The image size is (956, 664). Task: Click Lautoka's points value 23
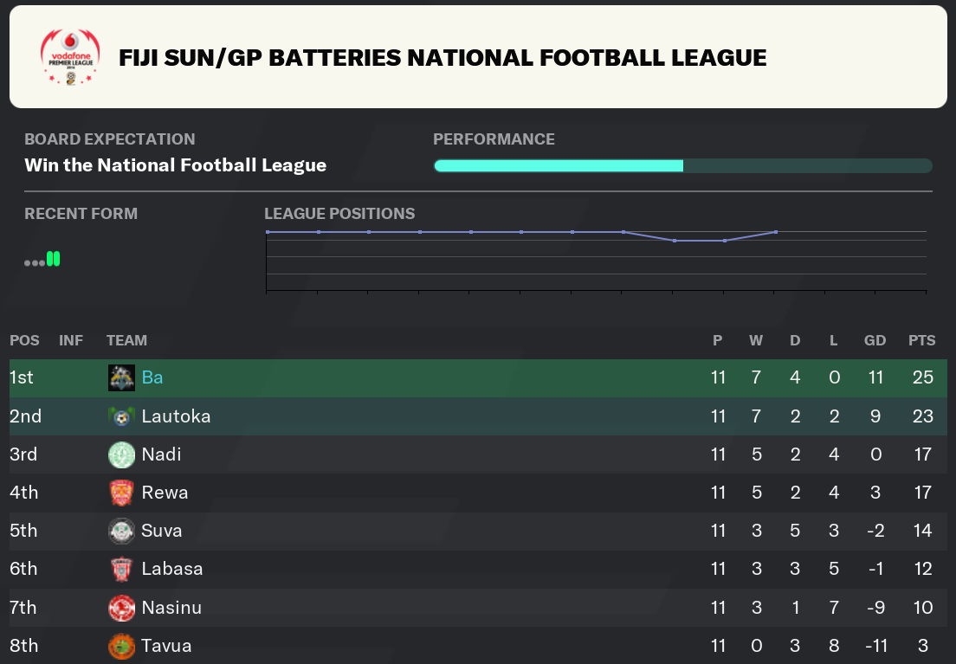pyautogui.click(x=922, y=416)
